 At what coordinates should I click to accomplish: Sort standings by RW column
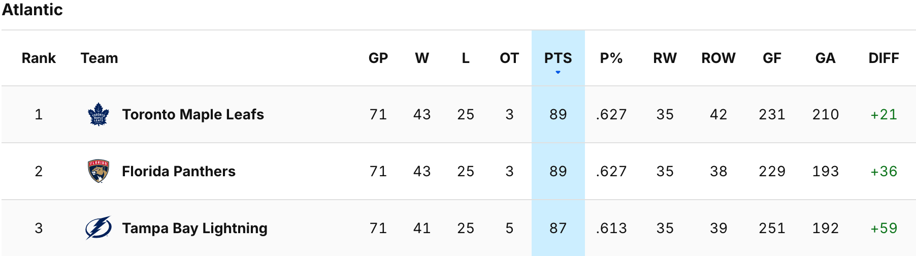665,58
